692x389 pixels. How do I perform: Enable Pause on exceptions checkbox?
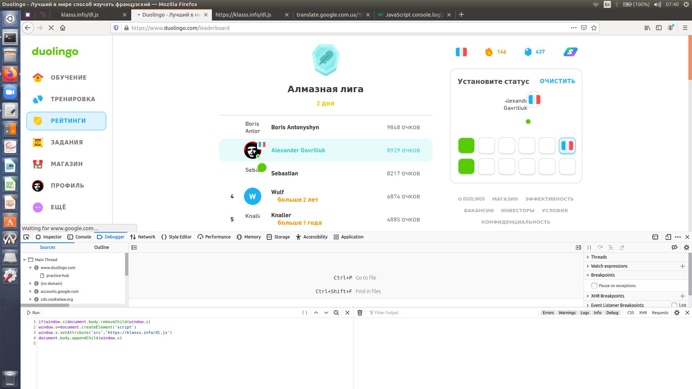594,286
